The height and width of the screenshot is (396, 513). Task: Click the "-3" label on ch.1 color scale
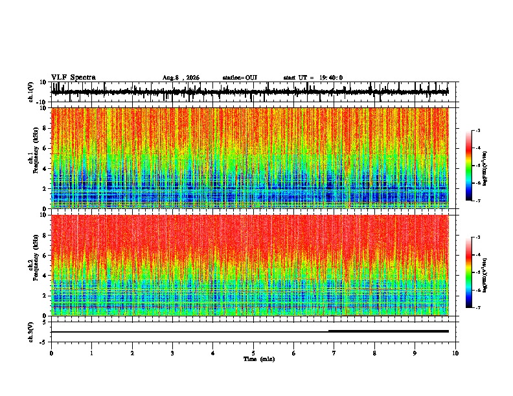[x=477, y=130]
